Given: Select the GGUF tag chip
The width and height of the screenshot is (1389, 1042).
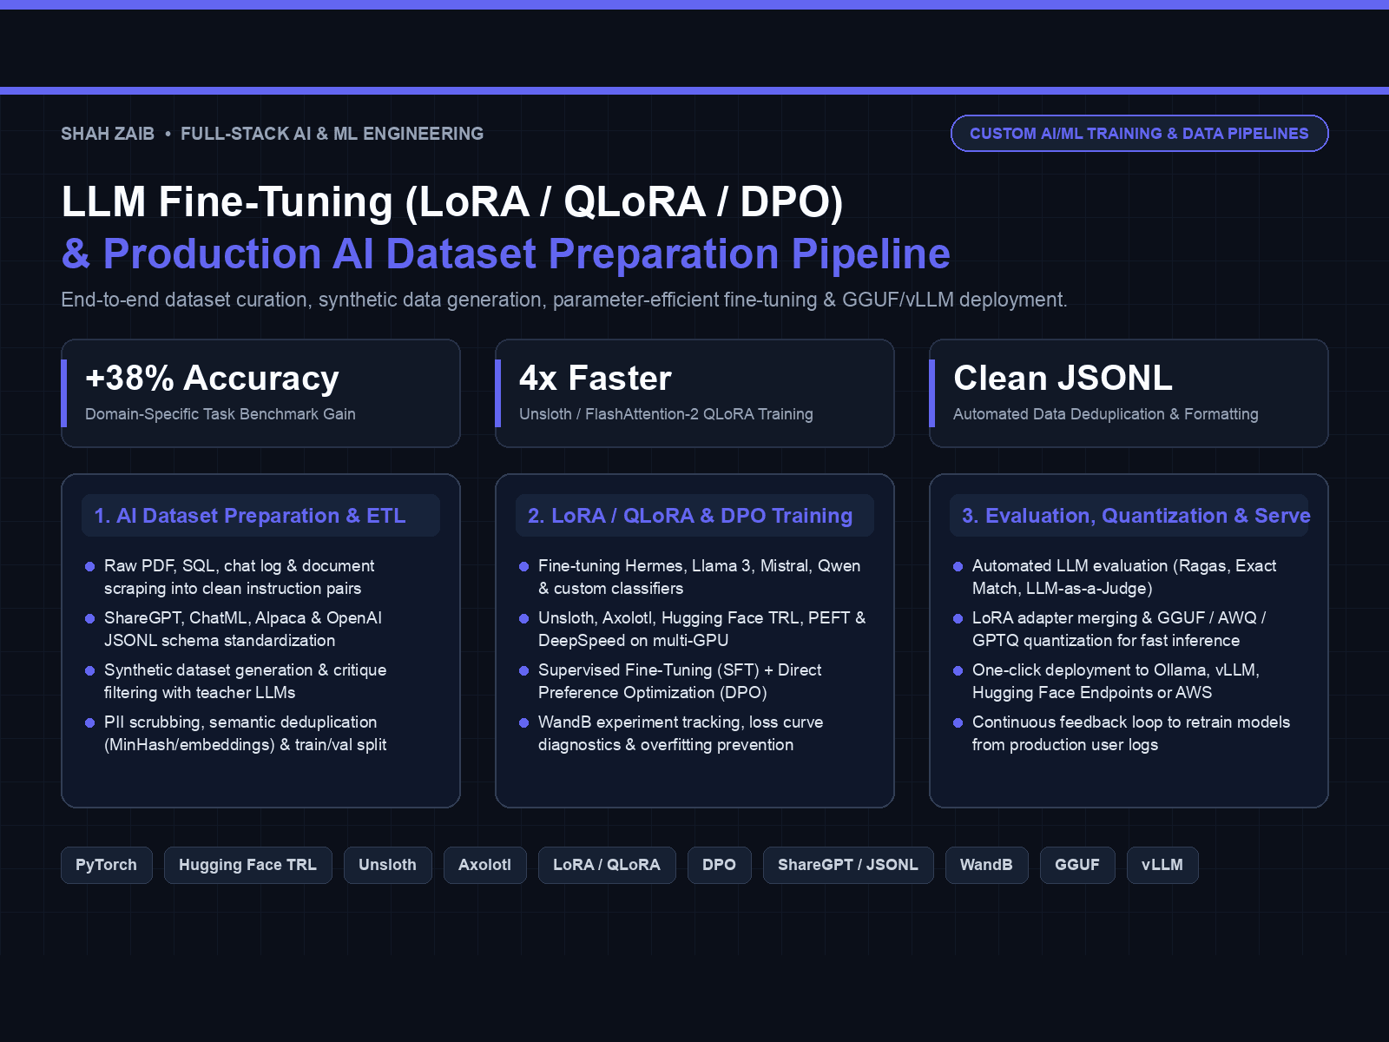Looking at the screenshot, I should coord(1077,865).
